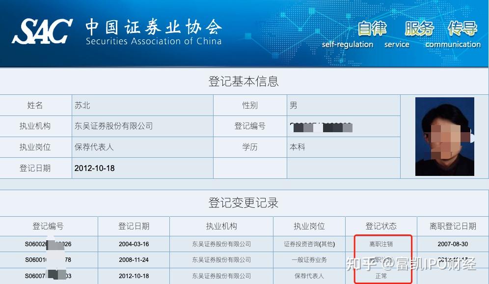Click the 登记编号 label in basic info
Viewport: 489px width, 284px height.
[x=250, y=126]
